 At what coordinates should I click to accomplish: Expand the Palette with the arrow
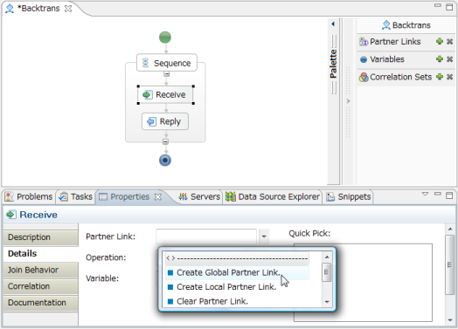tap(333, 24)
